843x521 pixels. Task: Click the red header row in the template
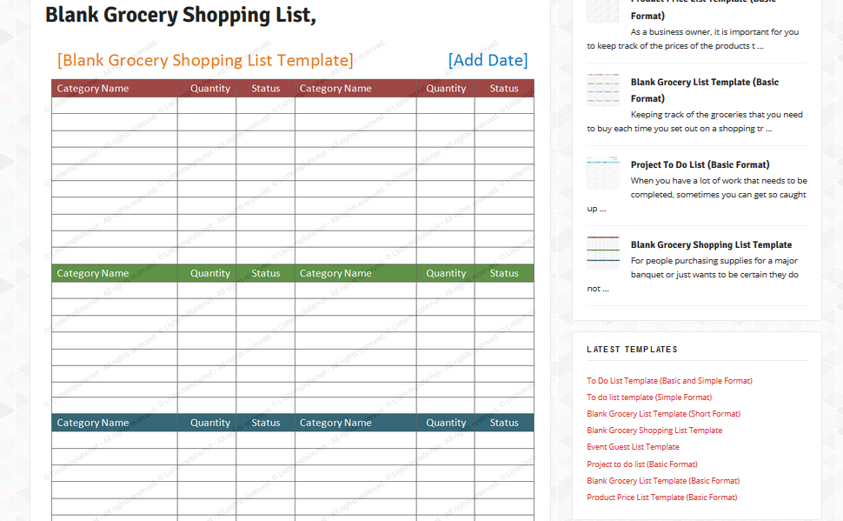pos(292,88)
